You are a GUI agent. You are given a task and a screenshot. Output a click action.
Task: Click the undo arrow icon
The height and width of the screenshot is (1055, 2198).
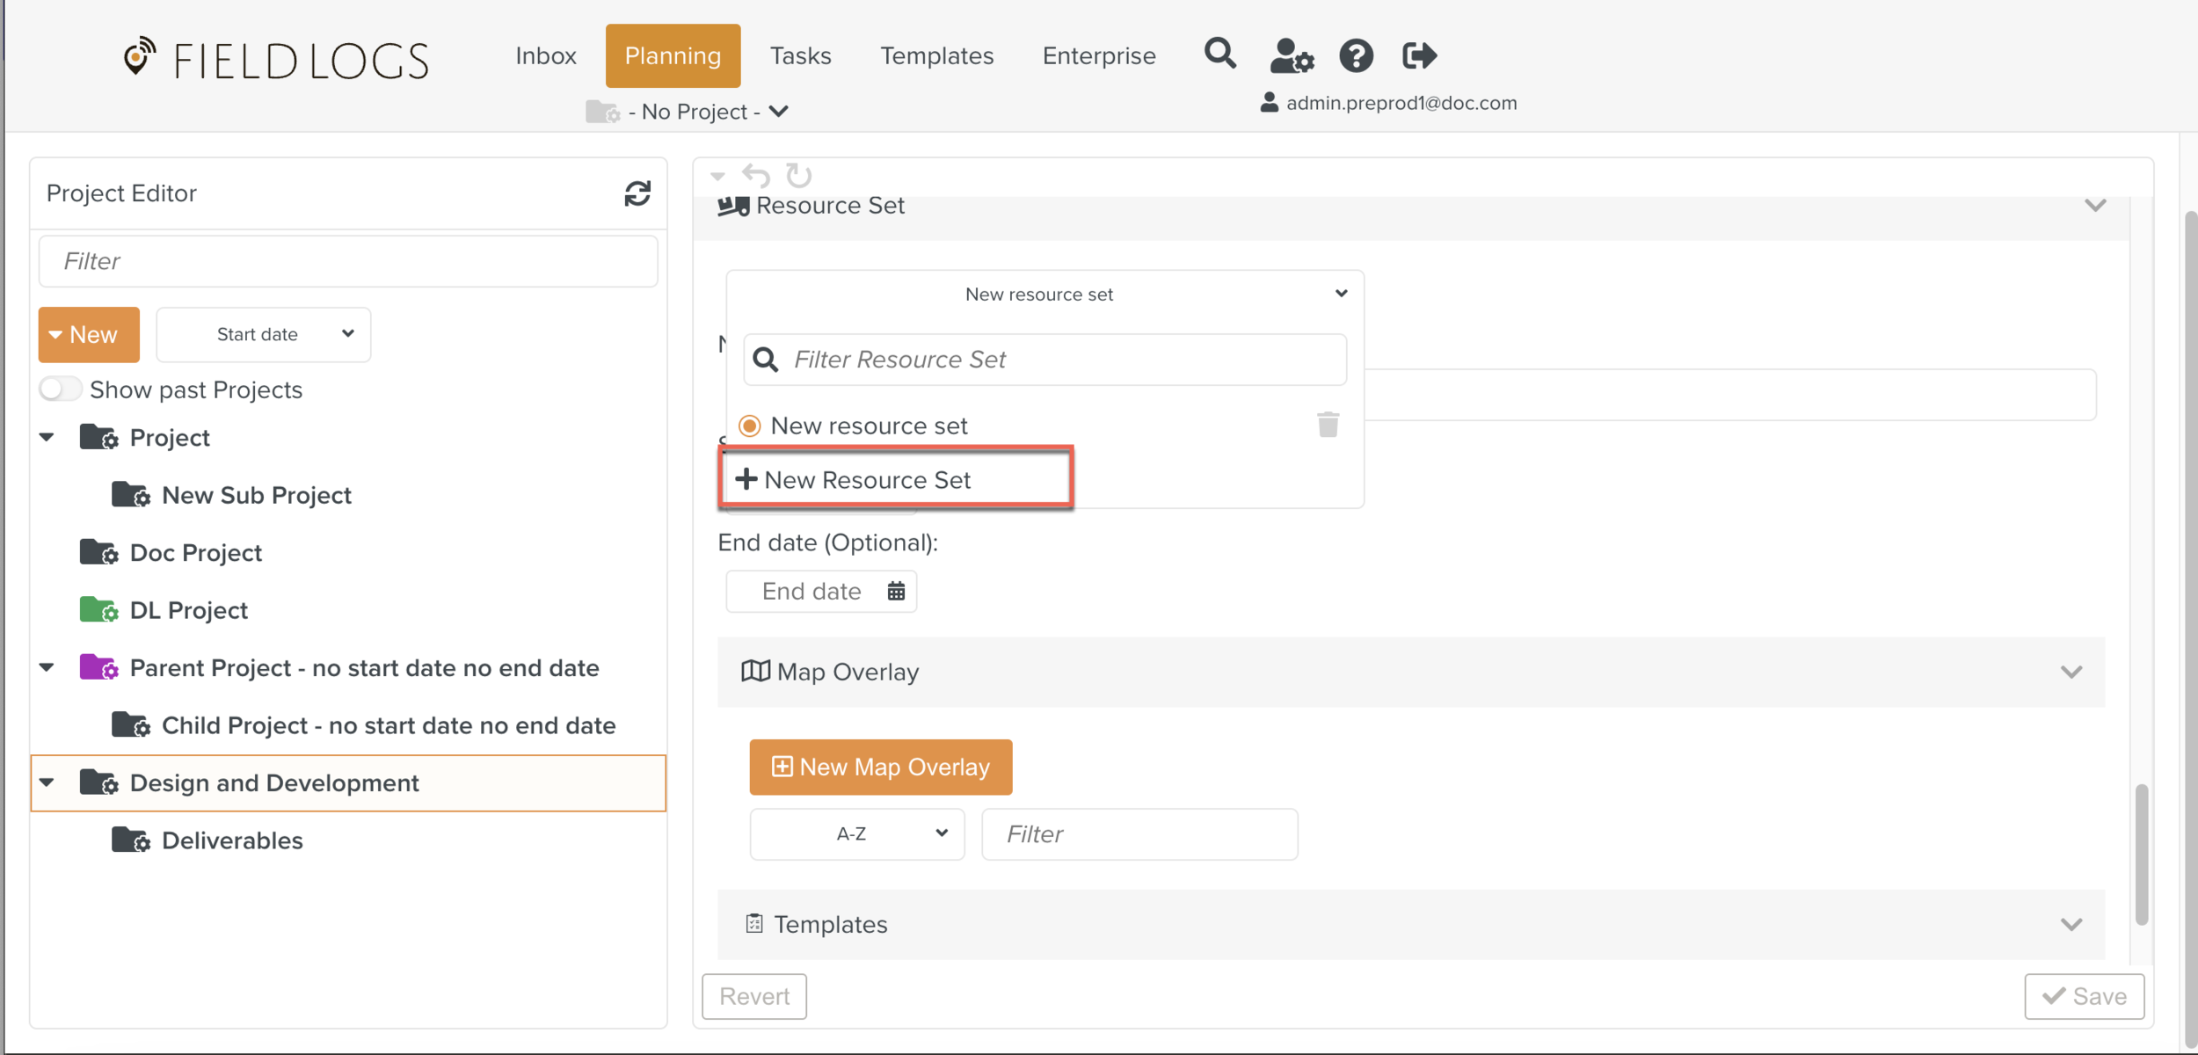(756, 175)
